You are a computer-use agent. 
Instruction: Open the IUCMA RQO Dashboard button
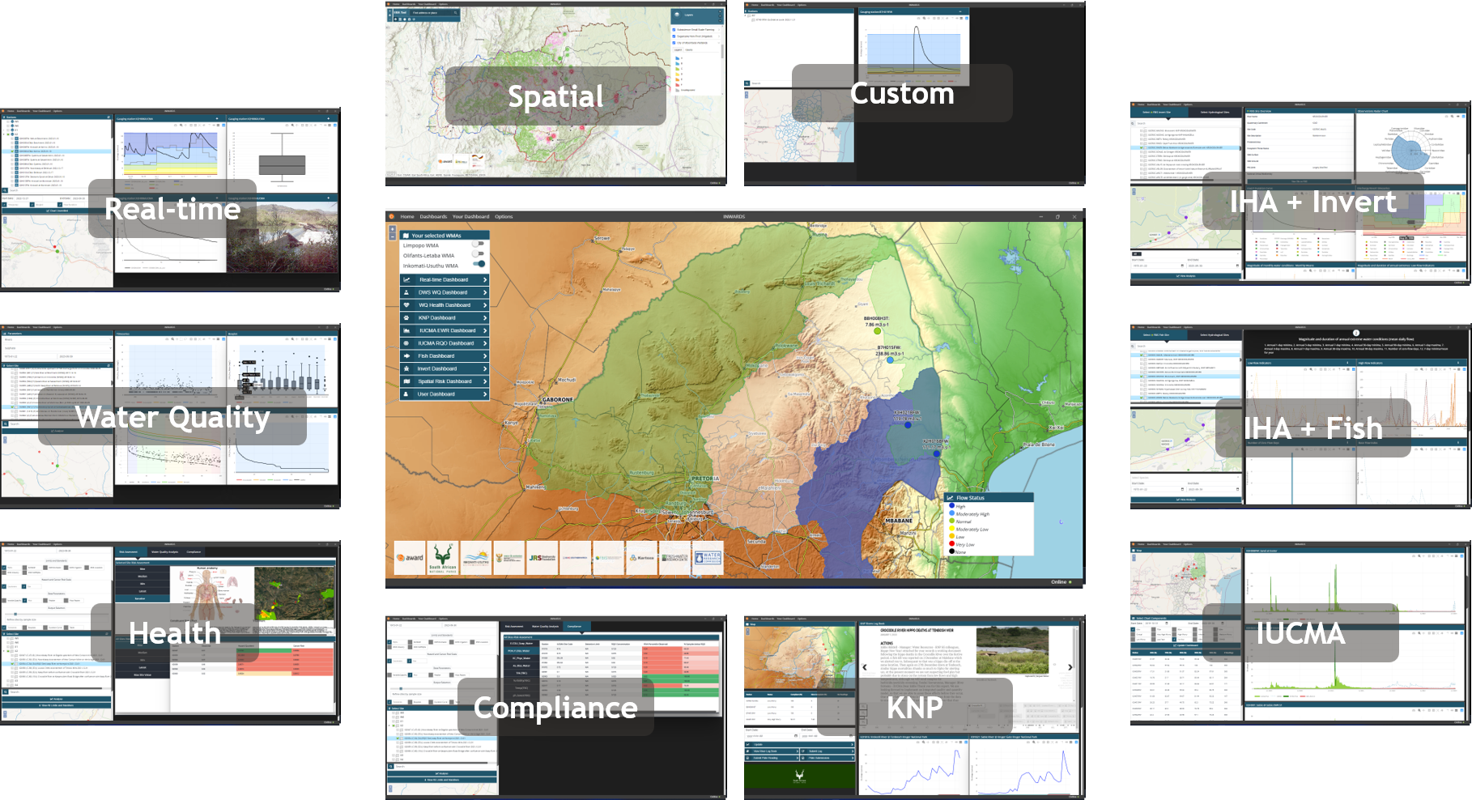click(445, 343)
